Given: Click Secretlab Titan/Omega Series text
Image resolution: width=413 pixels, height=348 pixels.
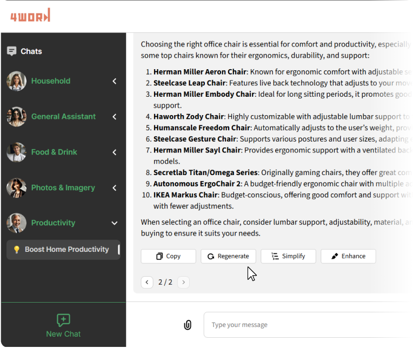Looking at the screenshot, I should tap(205, 172).
